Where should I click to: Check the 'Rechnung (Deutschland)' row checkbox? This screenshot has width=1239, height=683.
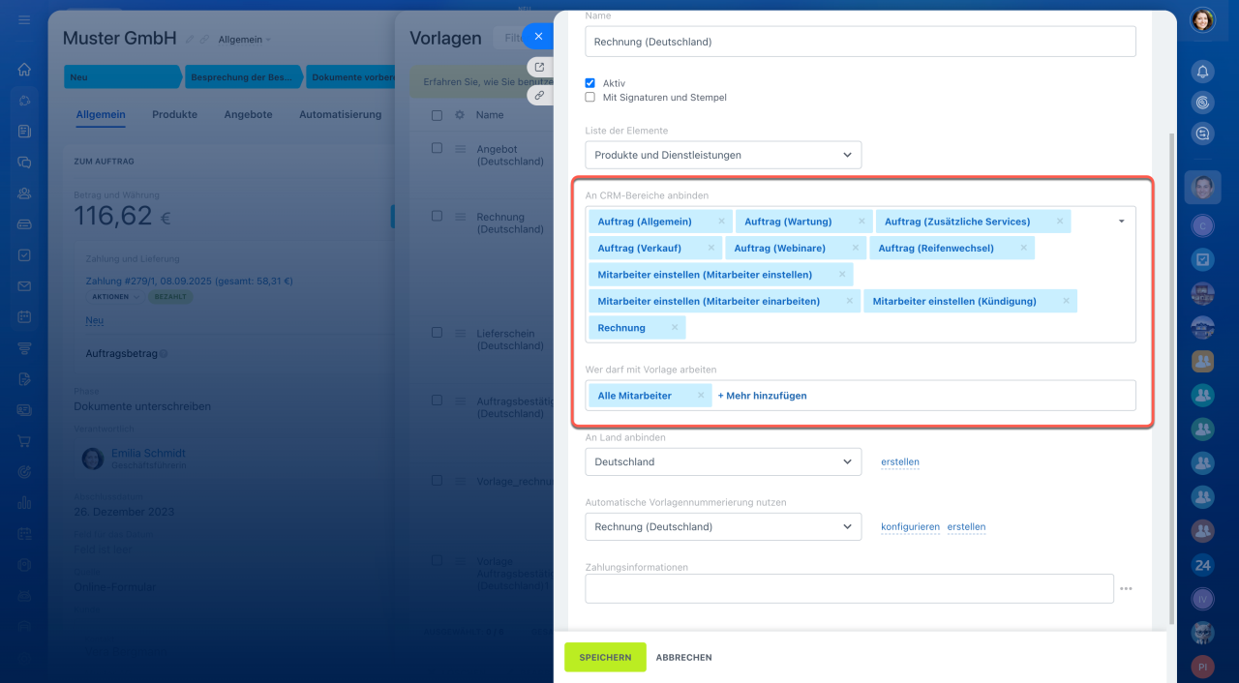coord(437,216)
